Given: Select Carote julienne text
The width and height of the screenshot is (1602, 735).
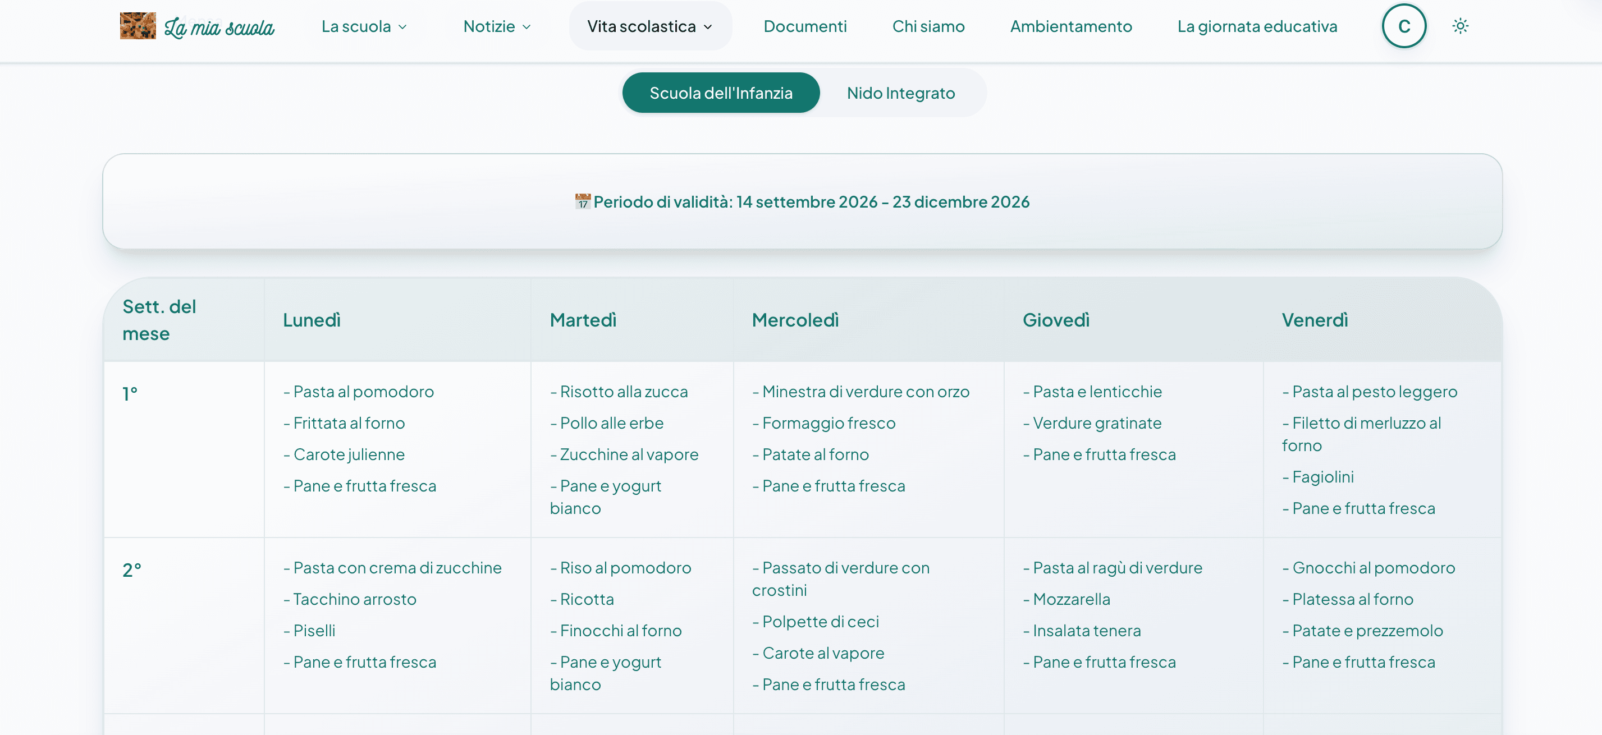Looking at the screenshot, I should (x=344, y=454).
